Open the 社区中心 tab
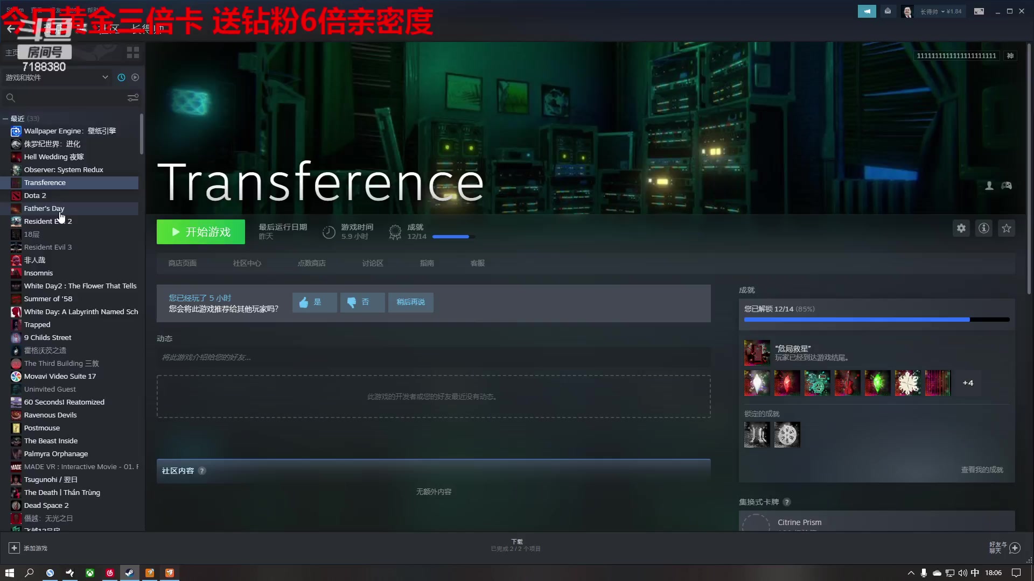 (247, 263)
